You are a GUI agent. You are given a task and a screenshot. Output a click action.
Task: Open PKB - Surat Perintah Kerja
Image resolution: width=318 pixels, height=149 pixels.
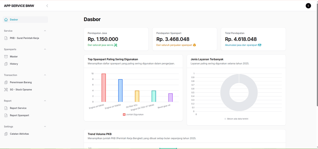[25, 38]
